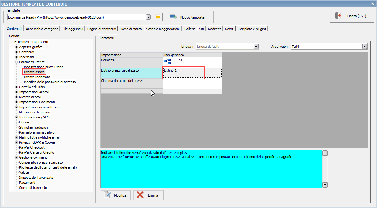This screenshot has width=377, height=208.
Task: Click the Permessi tree-structure icon
Action: click(x=167, y=61)
